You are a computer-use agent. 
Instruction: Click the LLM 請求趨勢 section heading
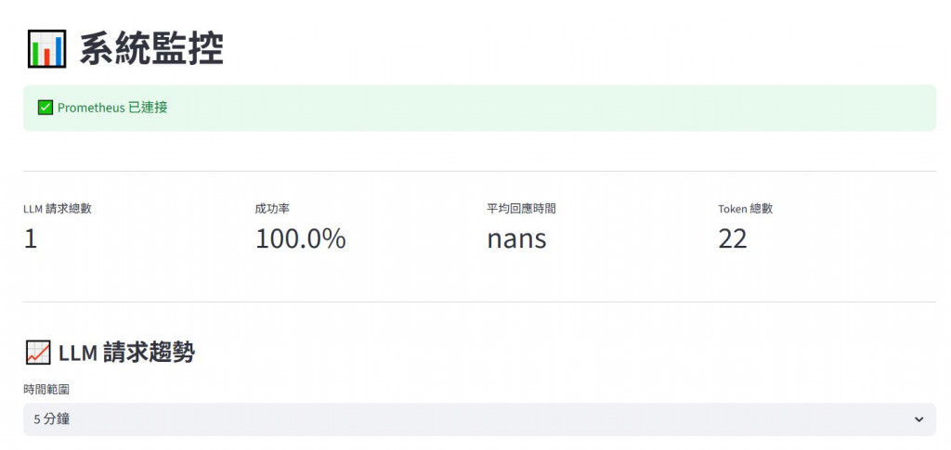point(126,353)
